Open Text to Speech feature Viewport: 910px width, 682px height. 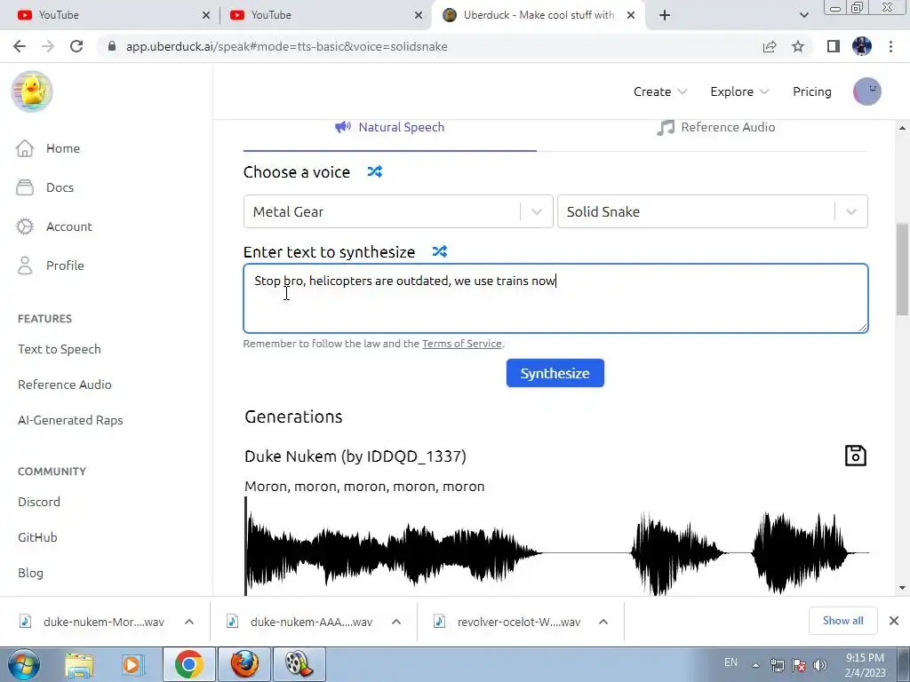click(x=60, y=349)
